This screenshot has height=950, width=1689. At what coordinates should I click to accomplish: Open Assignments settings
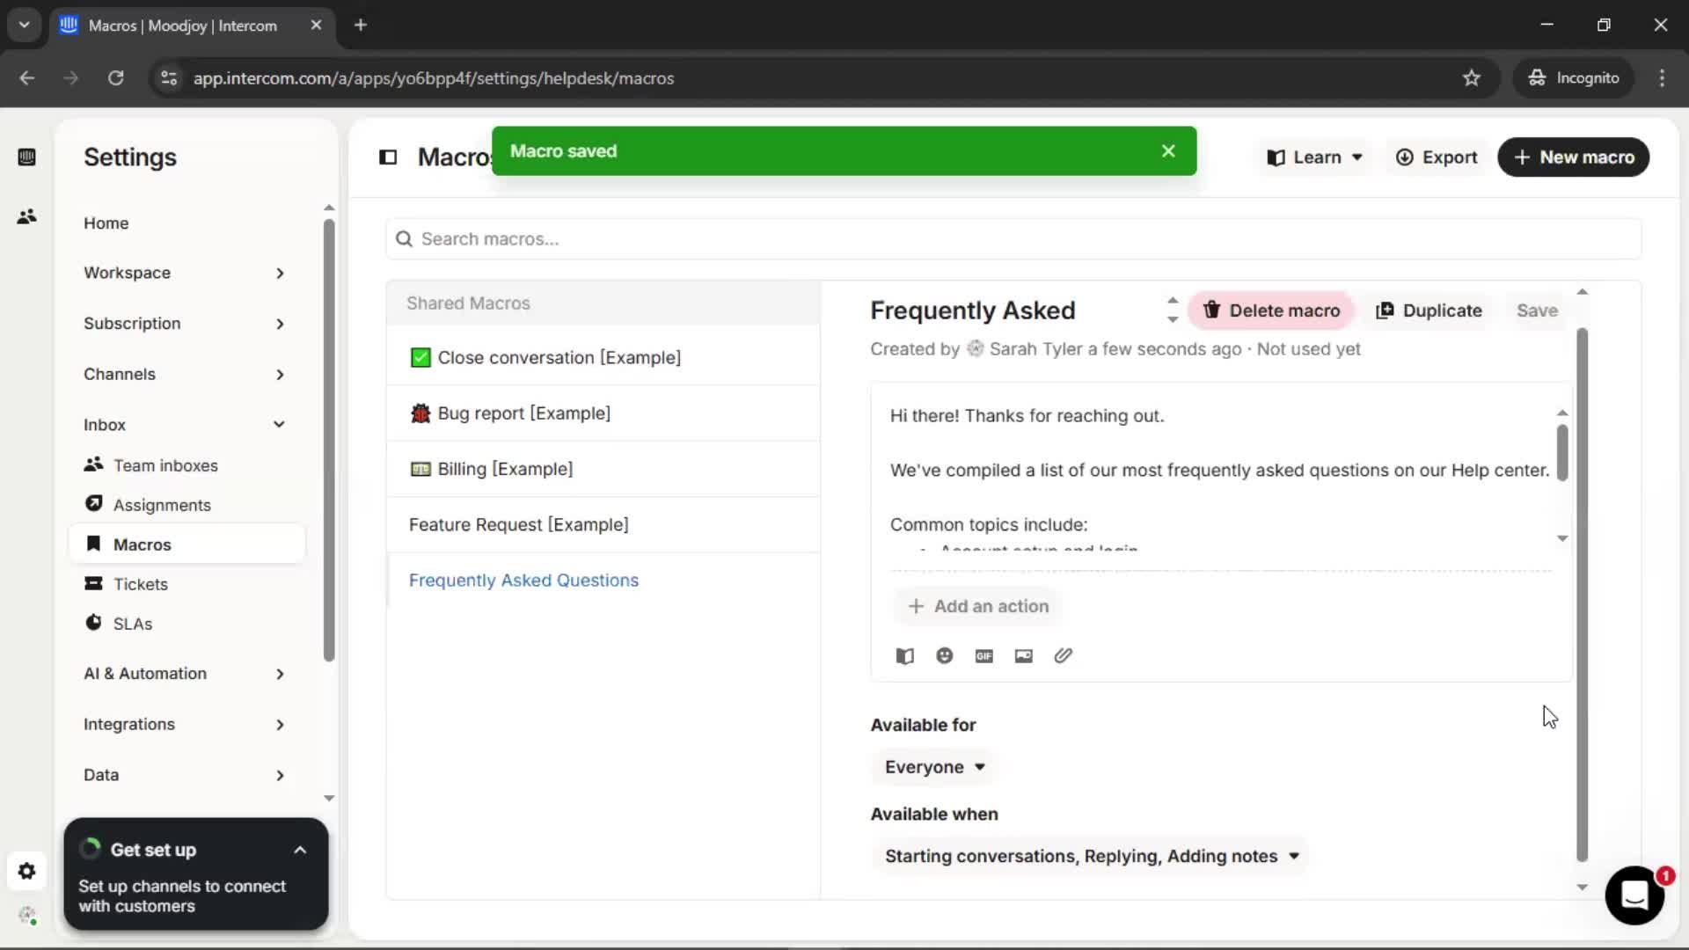pyautogui.click(x=162, y=505)
